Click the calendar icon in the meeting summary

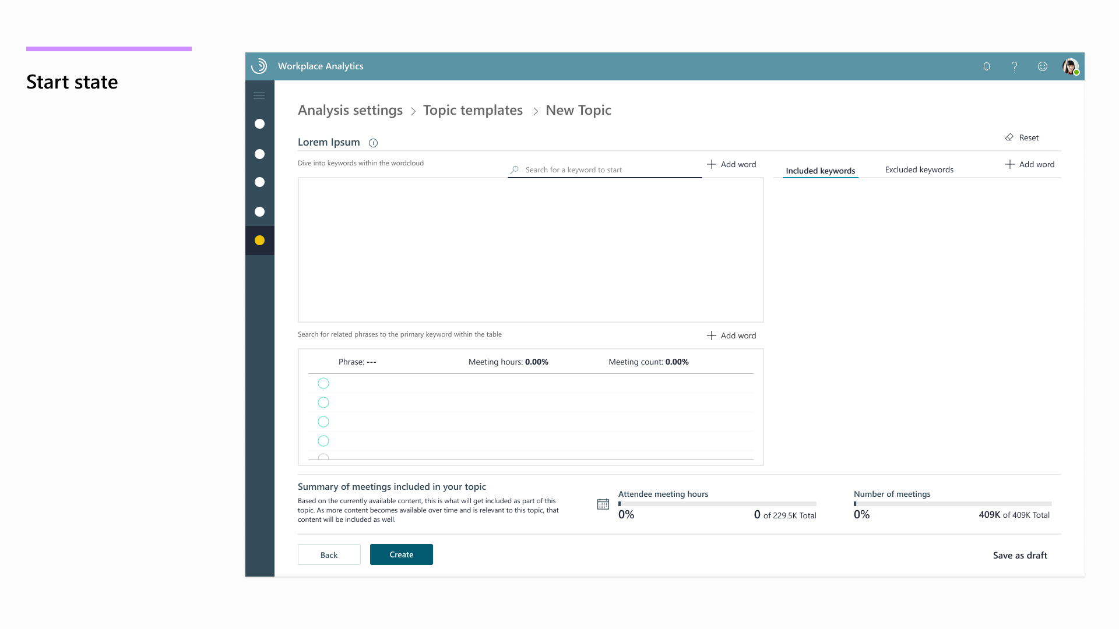[x=603, y=504]
